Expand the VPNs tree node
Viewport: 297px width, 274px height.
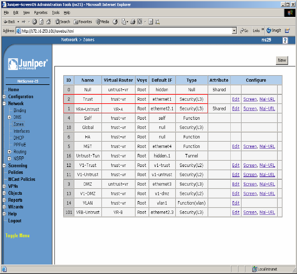tap(4, 186)
